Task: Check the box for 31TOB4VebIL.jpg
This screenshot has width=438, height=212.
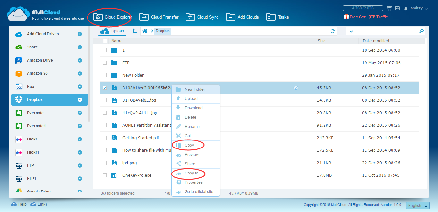Action: click(105, 100)
